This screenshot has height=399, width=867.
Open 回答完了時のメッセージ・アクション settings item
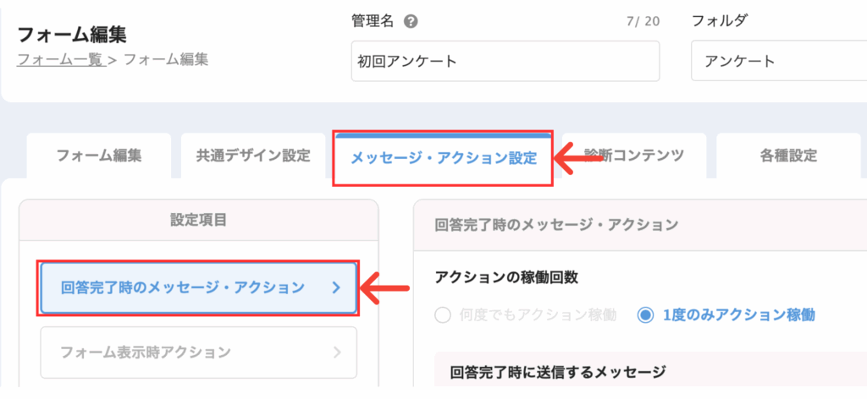click(198, 288)
